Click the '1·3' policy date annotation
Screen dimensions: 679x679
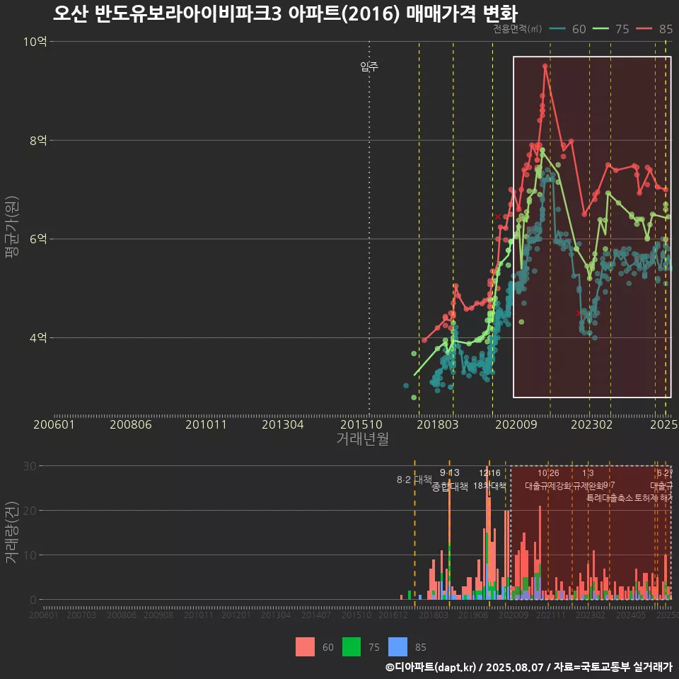tap(588, 473)
